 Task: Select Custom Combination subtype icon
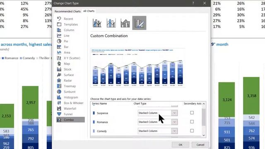(x=139, y=23)
